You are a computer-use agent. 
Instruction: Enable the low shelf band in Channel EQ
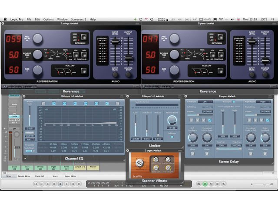[x=54, y=103]
